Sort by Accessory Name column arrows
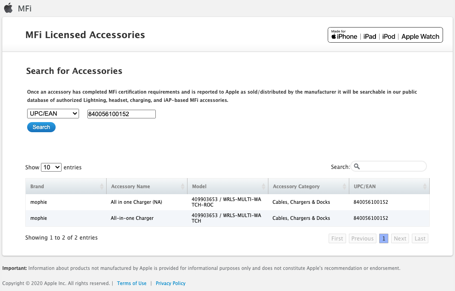 tap(182, 187)
